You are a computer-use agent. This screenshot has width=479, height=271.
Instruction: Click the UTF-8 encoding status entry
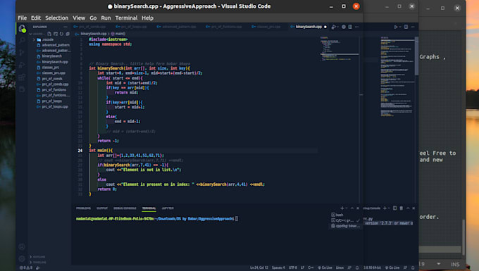292,267
